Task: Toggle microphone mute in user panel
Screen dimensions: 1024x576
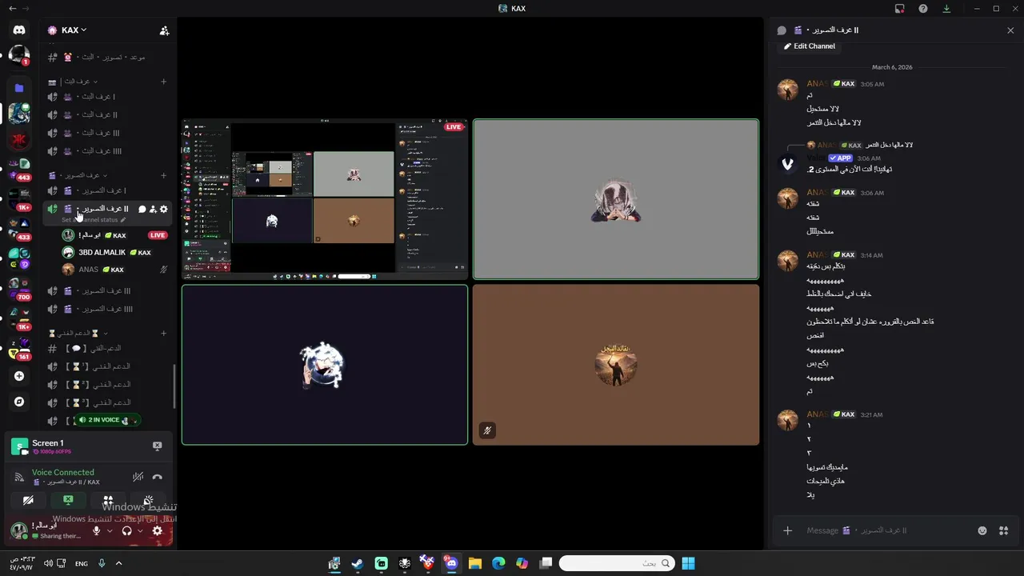Action: (97, 530)
